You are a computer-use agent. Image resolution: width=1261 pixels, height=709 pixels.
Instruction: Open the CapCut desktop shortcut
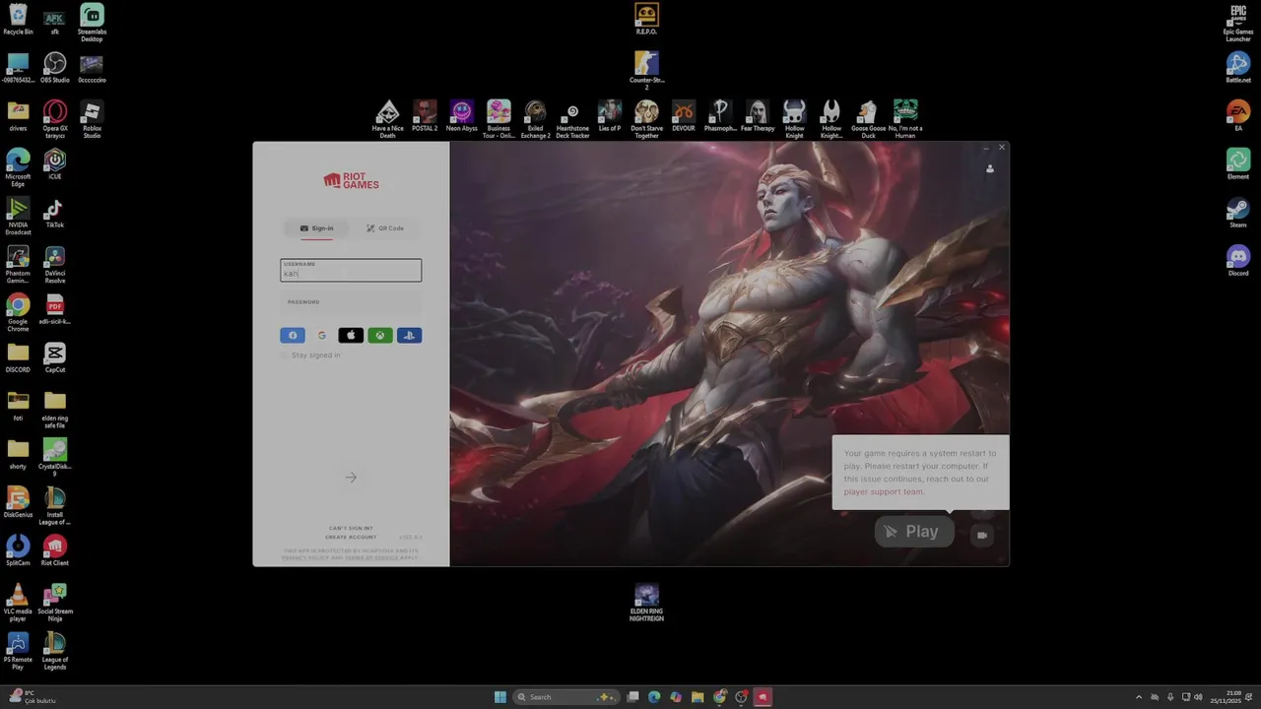(x=55, y=356)
